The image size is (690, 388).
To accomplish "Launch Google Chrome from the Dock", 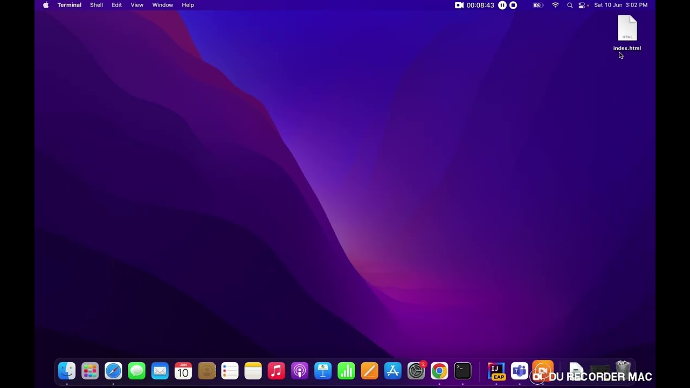I will (439, 371).
